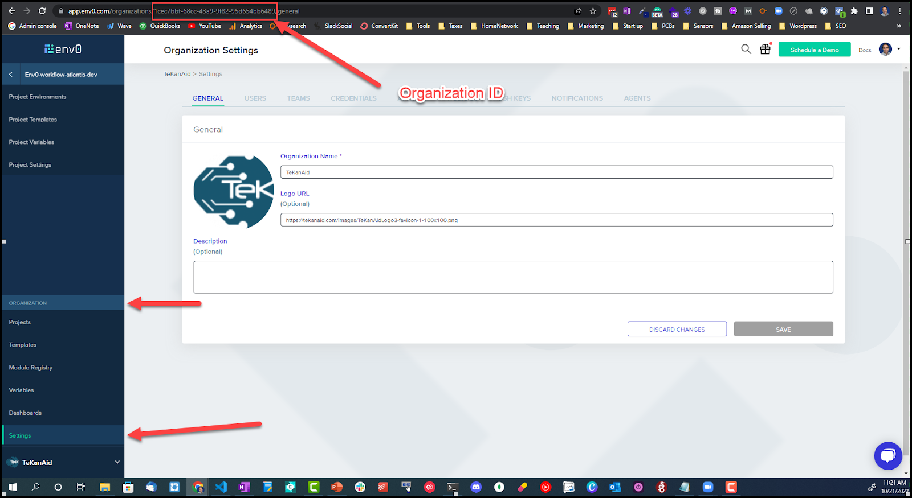
Task: Open the Docs link
Action: pos(865,50)
